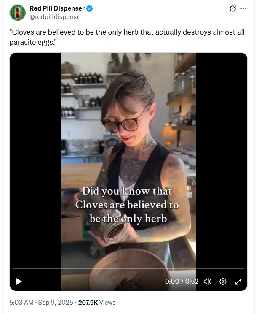Click the 207.9K Views count
259x314 pixels.
pyautogui.click(x=97, y=302)
